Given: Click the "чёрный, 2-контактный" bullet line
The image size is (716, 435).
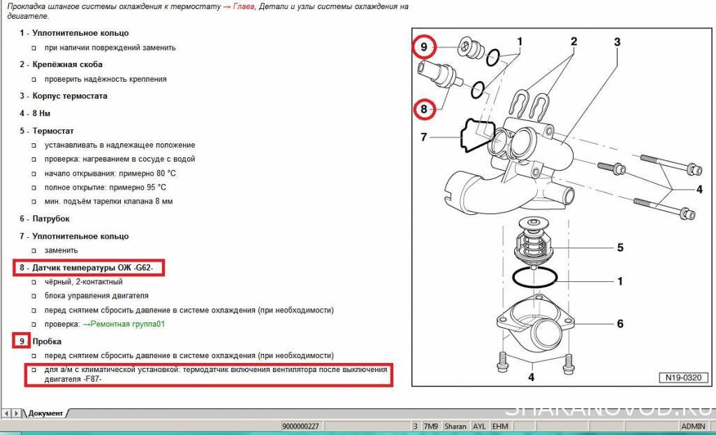Looking at the screenshot, I should (x=83, y=282).
